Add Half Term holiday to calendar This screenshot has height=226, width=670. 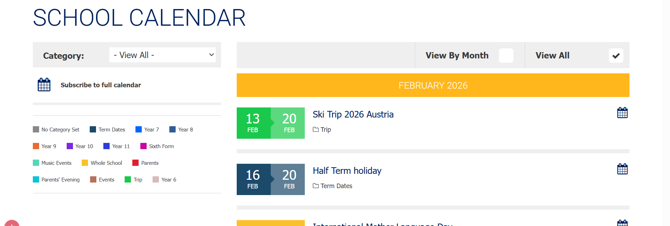click(x=622, y=169)
